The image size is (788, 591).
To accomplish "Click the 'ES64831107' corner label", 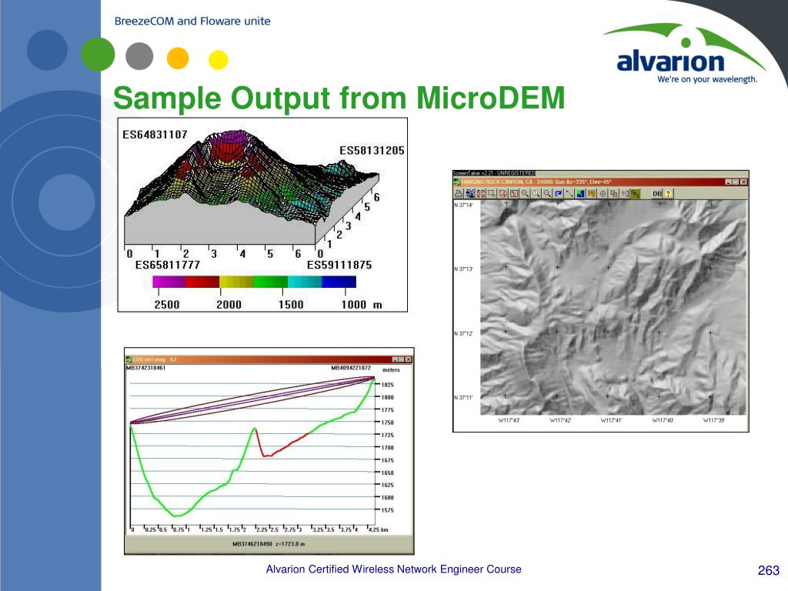I will [155, 135].
